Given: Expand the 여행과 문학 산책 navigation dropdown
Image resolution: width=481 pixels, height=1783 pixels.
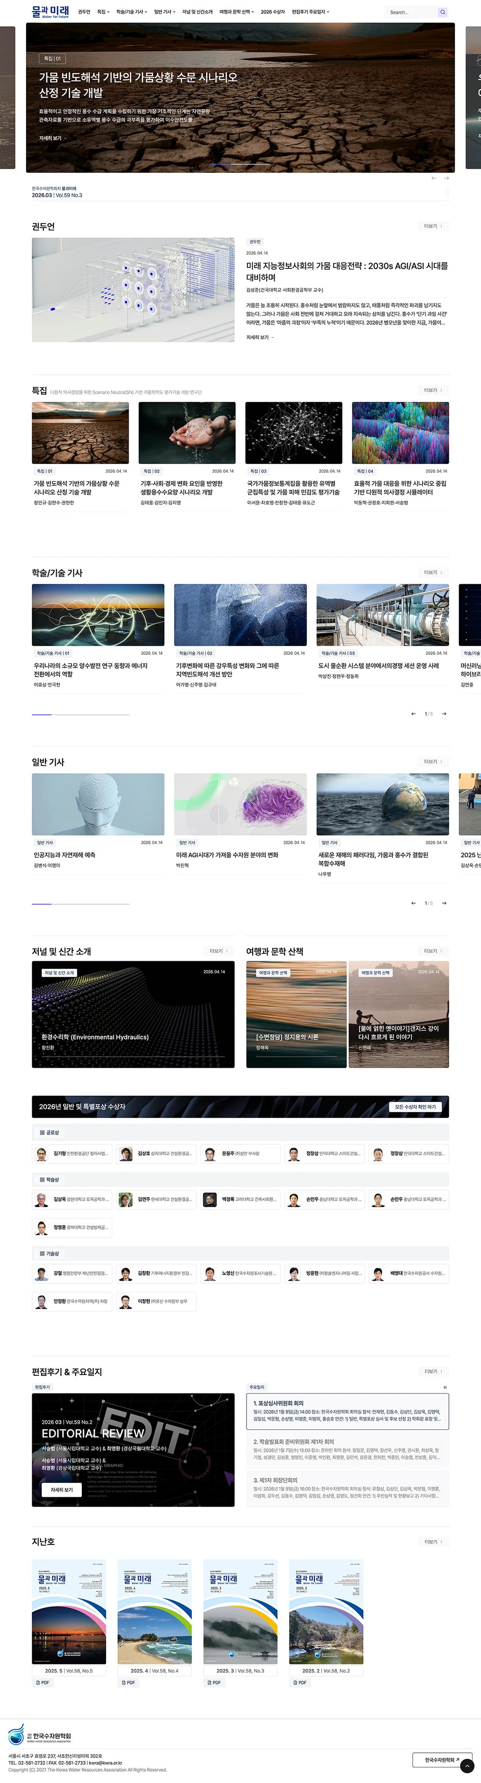Looking at the screenshot, I should (x=237, y=12).
